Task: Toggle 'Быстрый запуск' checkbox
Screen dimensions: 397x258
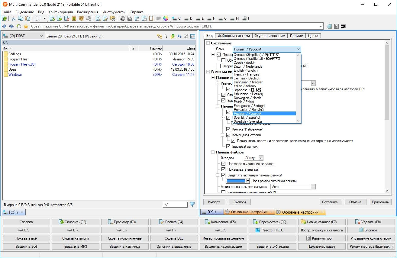Action: [x=228, y=147]
